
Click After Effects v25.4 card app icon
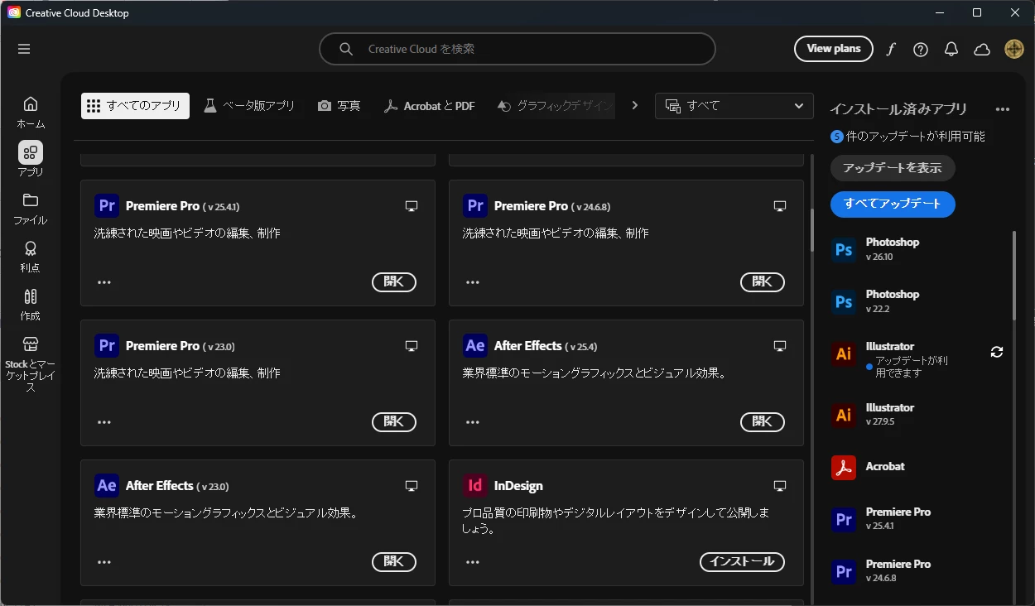[x=475, y=345]
